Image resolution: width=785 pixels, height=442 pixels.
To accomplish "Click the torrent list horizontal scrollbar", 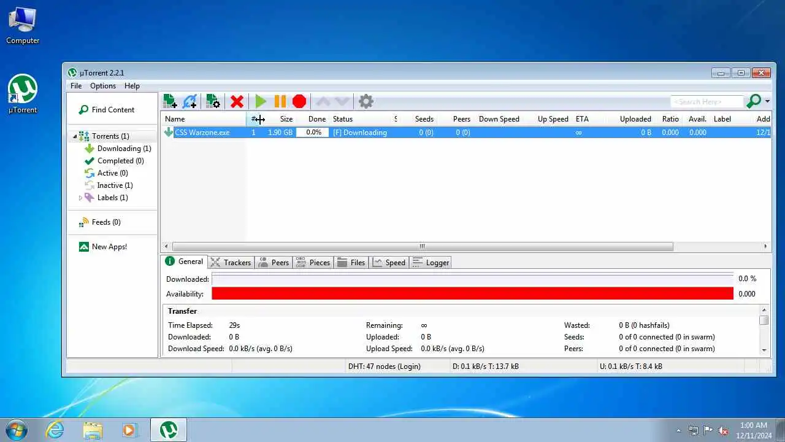I will [x=423, y=246].
